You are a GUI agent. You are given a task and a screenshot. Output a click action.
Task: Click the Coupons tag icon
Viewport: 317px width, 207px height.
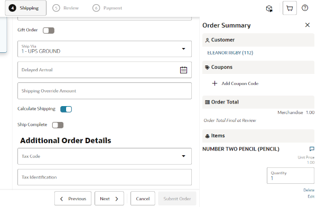(x=207, y=67)
